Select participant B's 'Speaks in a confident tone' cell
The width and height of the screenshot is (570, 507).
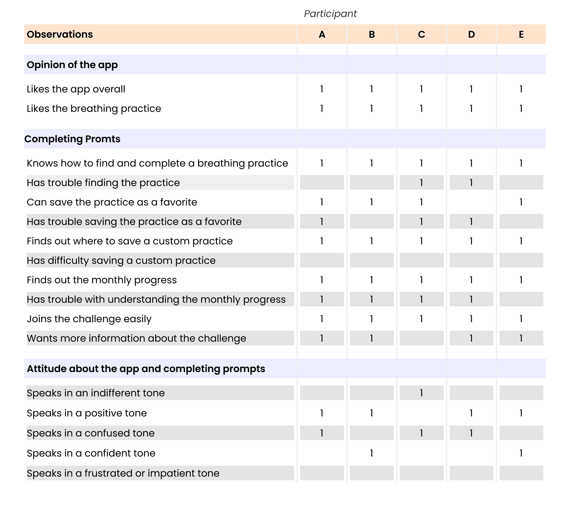coord(372,453)
